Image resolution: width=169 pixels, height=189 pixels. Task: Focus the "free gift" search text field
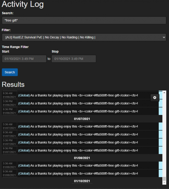[84, 20]
